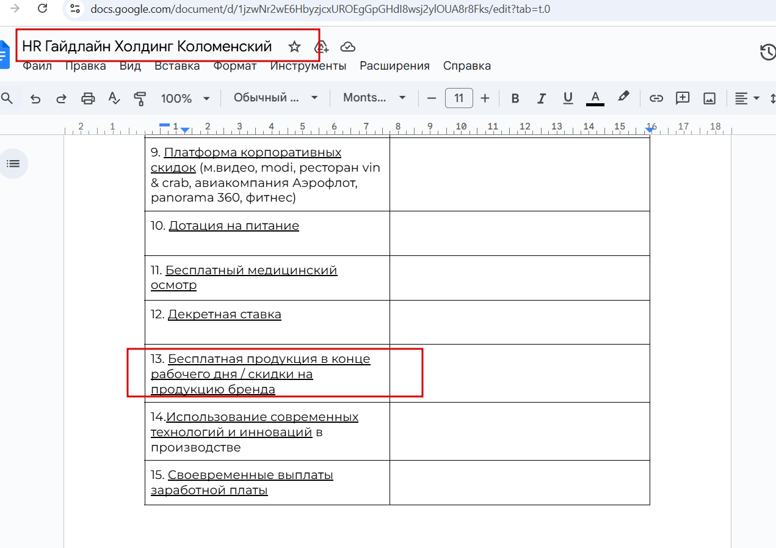776x548 pixels.
Task: Click the undo arrow icon
Action: [x=35, y=98]
